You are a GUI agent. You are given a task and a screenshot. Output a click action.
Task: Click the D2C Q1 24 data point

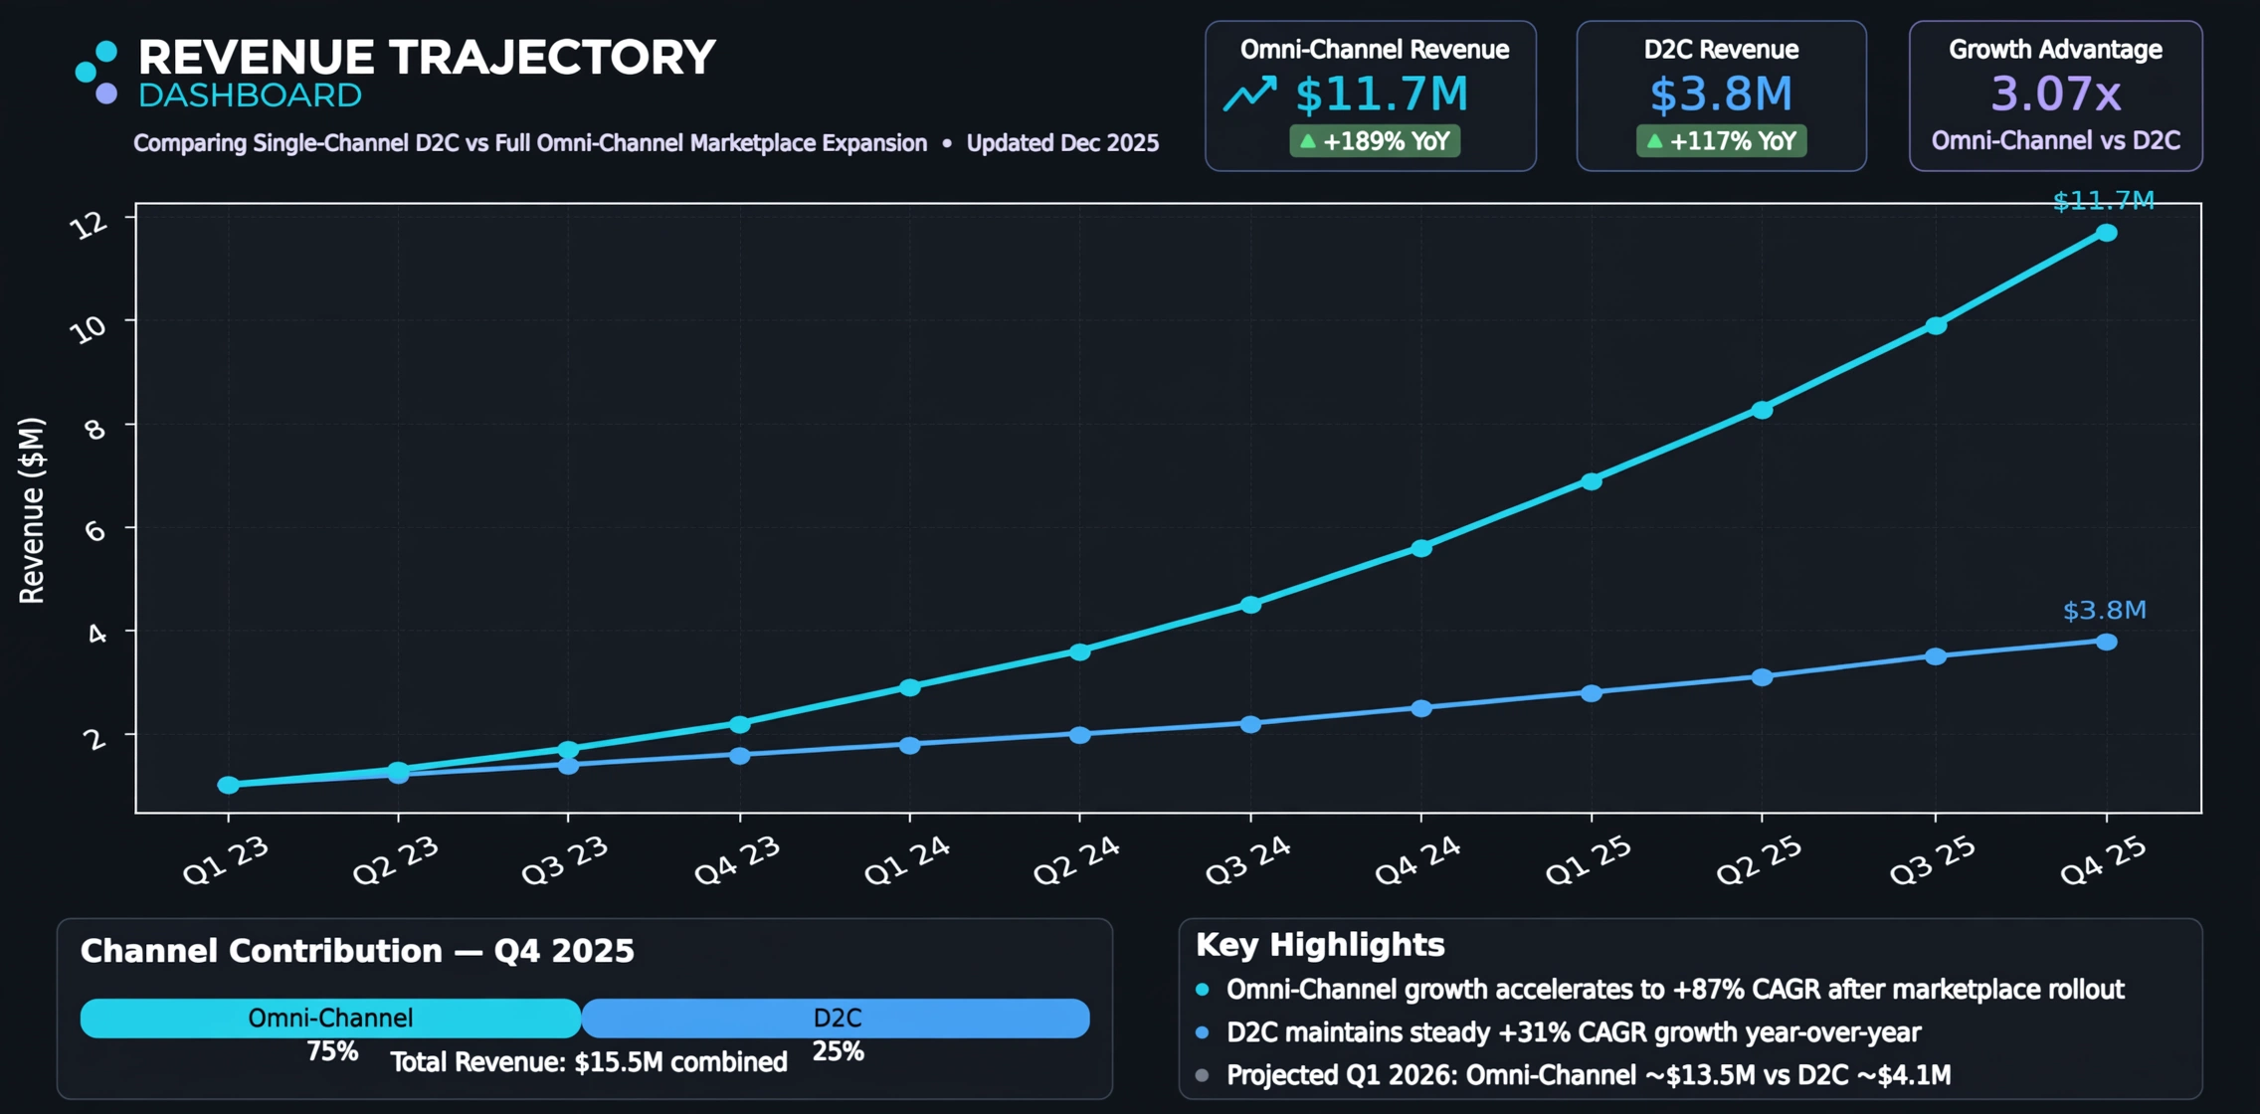click(x=909, y=745)
